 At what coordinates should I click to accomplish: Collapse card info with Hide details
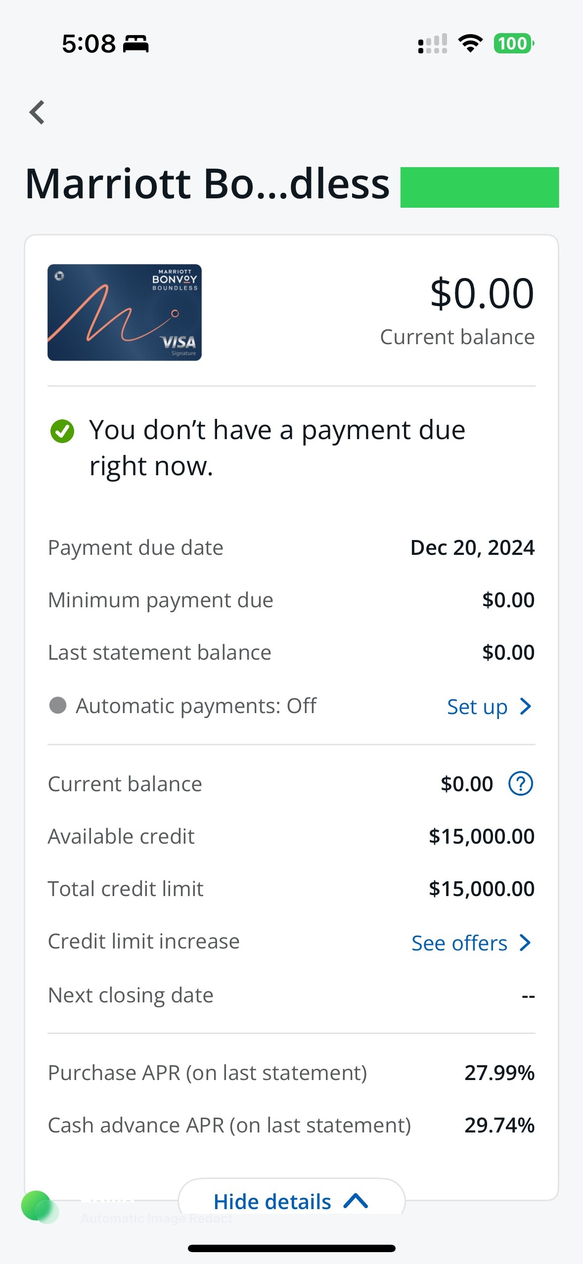(x=291, y=1201)
